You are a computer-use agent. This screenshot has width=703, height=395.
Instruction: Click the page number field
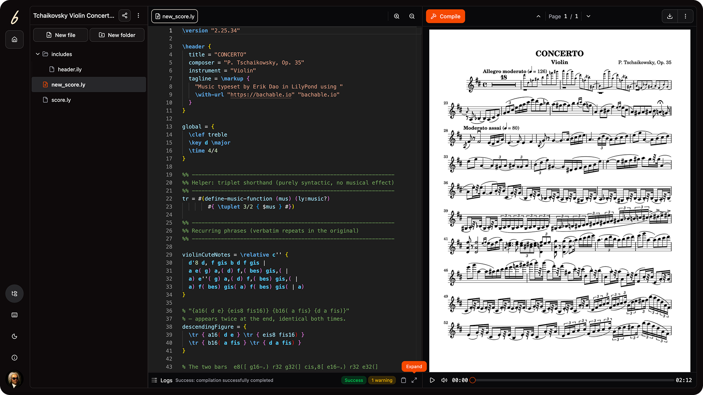point(566,16)
